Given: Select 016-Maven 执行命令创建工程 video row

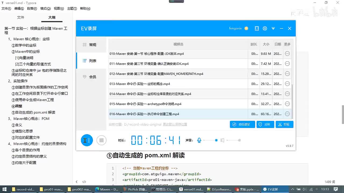Looking at the screenshot, I should (200, 114).
